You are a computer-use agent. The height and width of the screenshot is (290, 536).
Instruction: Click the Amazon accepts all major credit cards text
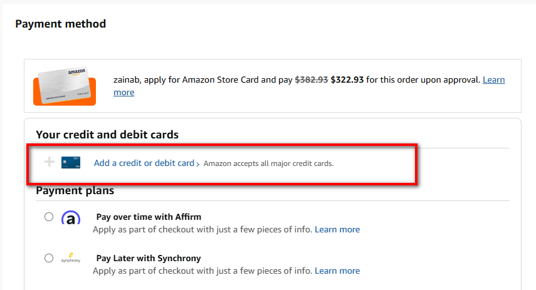268,163
